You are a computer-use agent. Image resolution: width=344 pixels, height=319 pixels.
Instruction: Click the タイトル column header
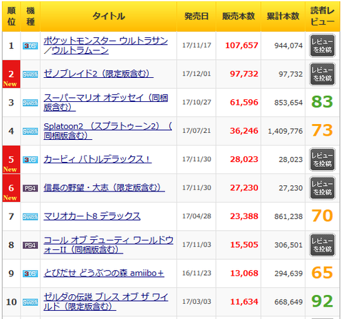(x=109, y=17)
